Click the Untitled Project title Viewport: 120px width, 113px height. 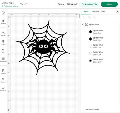pyautogui.click(x=8, y=3)
